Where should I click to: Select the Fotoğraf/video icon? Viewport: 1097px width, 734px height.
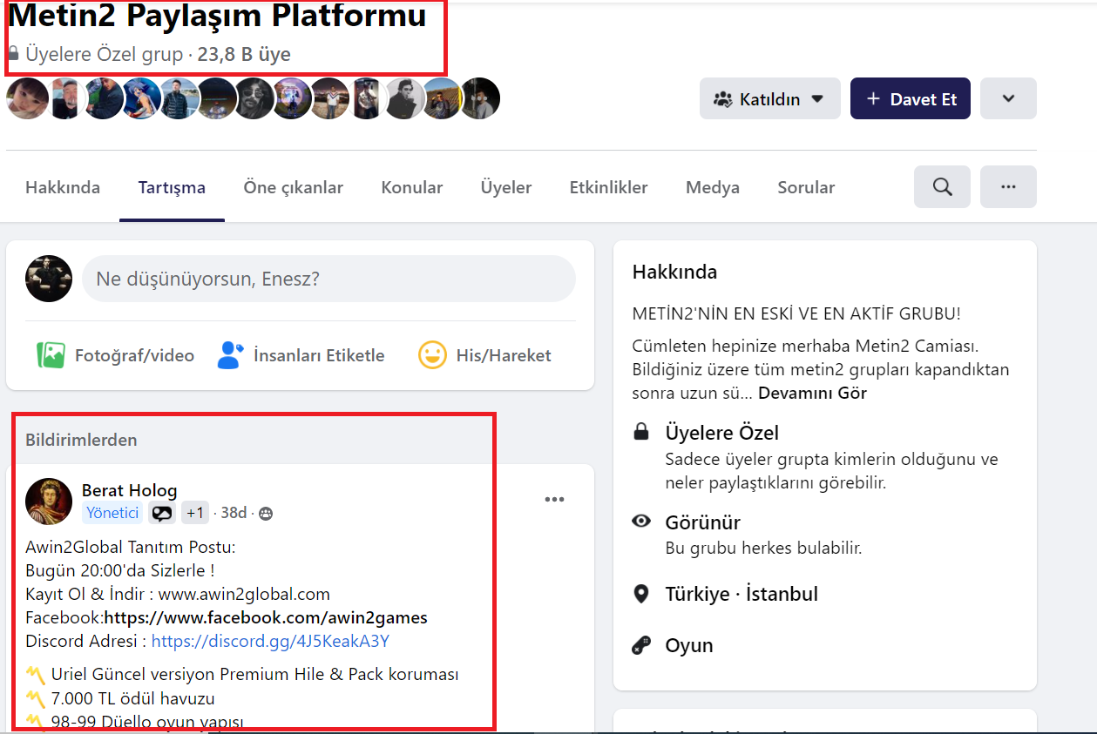coord(52,354)
